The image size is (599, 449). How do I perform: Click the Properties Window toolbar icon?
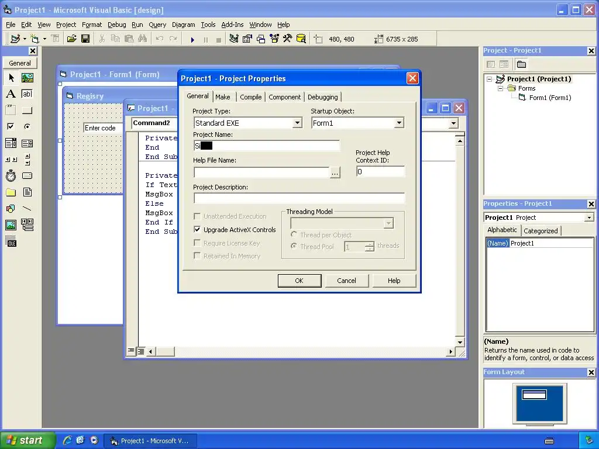point(247,39)
